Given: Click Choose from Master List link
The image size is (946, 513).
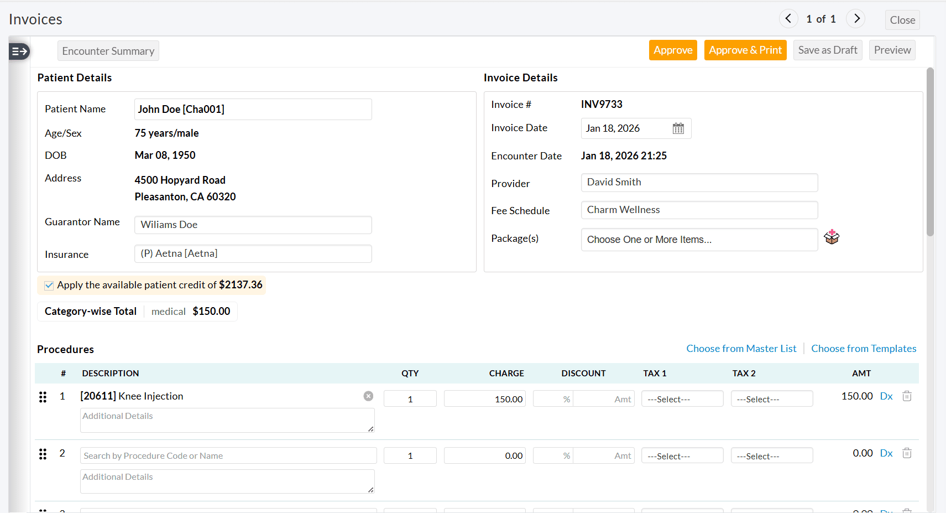Looking at the screenshot, I should (741, 349).
